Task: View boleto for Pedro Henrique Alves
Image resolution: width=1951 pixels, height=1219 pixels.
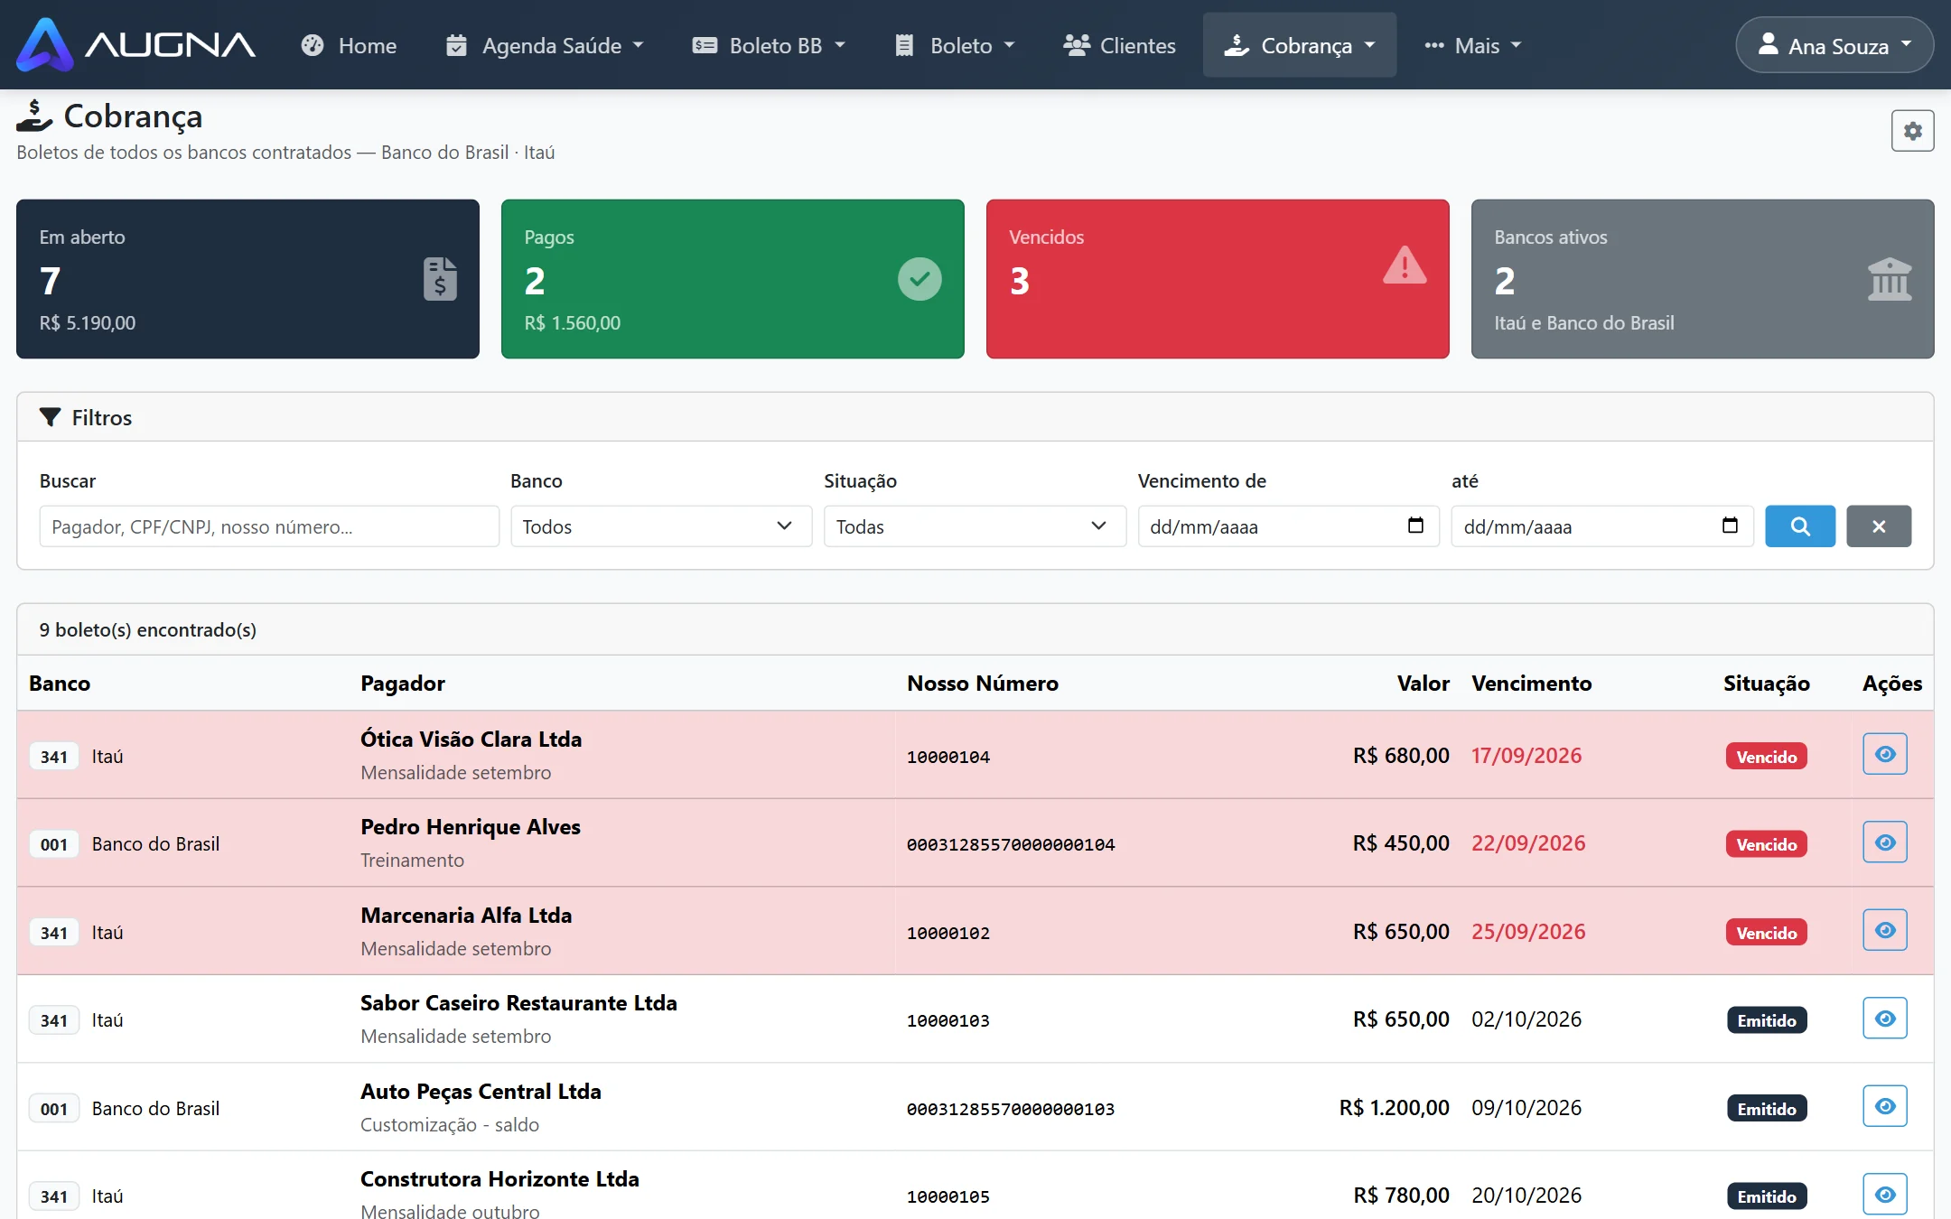Action: [1884, 842]
